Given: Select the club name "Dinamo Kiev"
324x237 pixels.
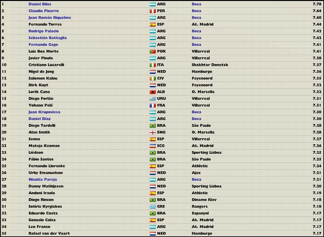Looking at the screenshot, I should coord(204,200).
